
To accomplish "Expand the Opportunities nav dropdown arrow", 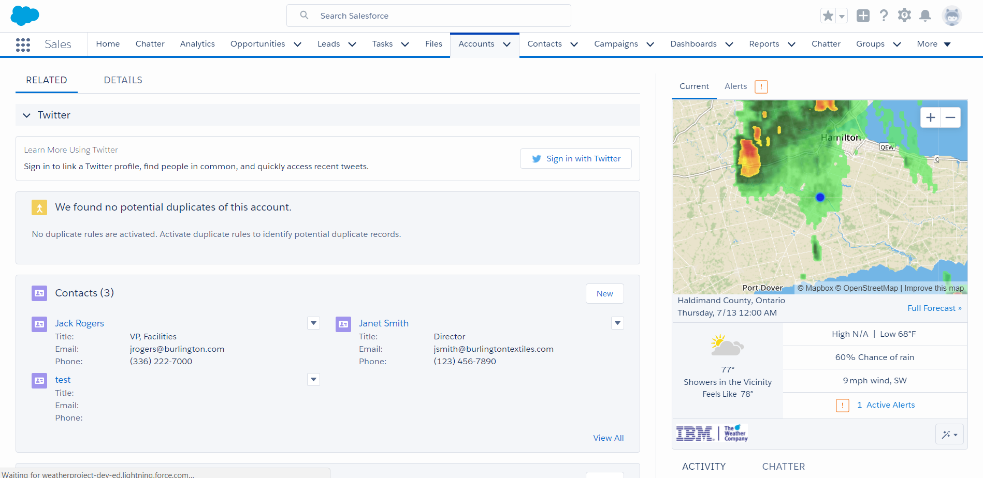I will point(298,44).
